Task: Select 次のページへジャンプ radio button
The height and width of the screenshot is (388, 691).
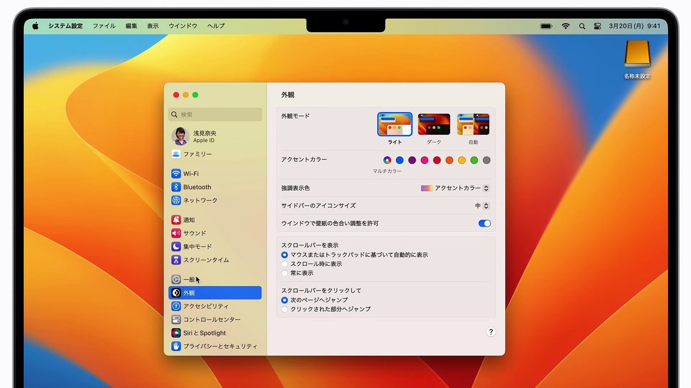Action: click(284, 300)
